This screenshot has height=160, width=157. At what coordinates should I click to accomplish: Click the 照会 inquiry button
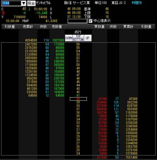coord(31,3)
